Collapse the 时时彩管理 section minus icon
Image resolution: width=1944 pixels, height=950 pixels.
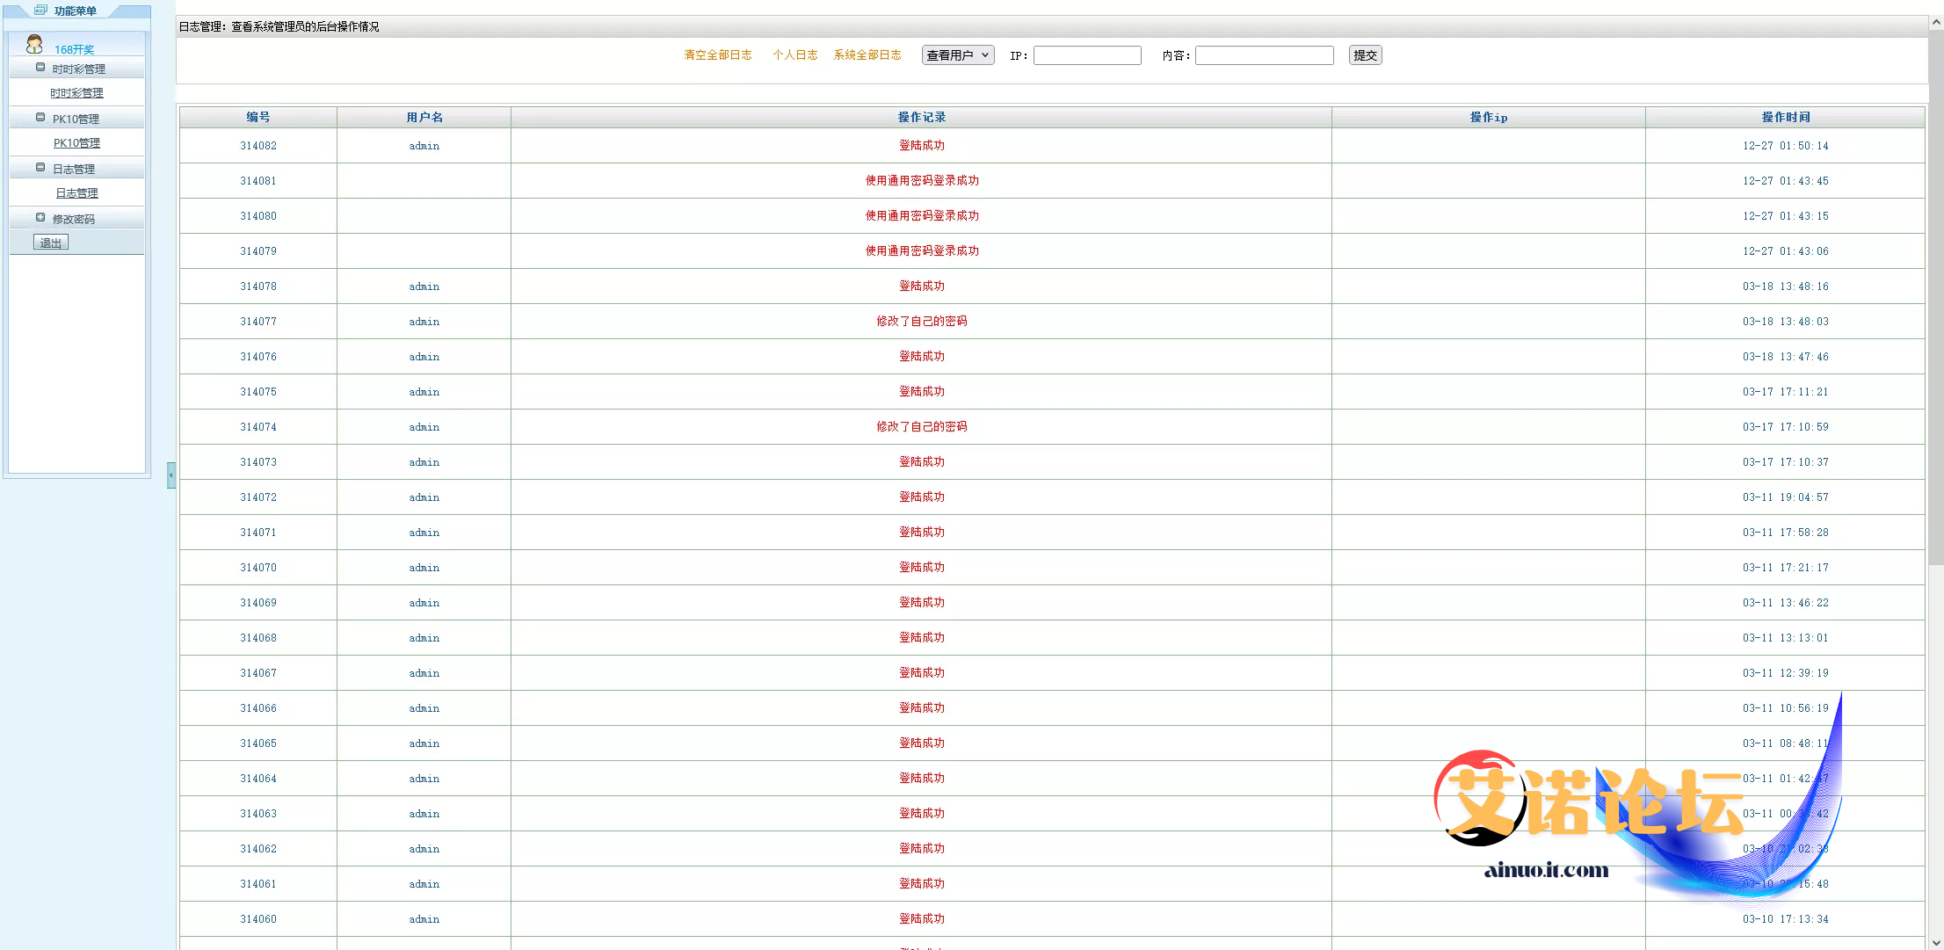(40, 68)
